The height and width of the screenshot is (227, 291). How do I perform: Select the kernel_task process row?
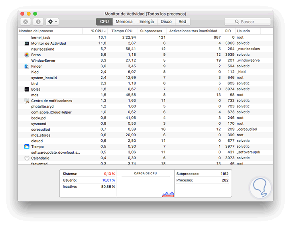coord(145,38)
